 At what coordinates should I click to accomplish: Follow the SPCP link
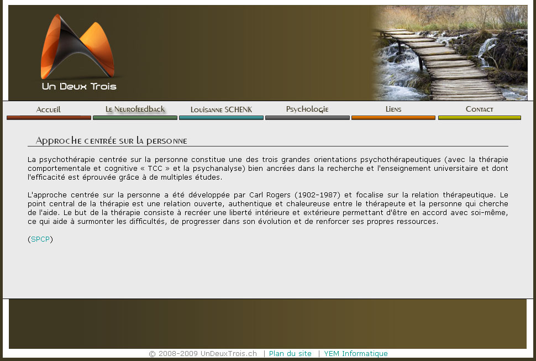click(40, 239)
